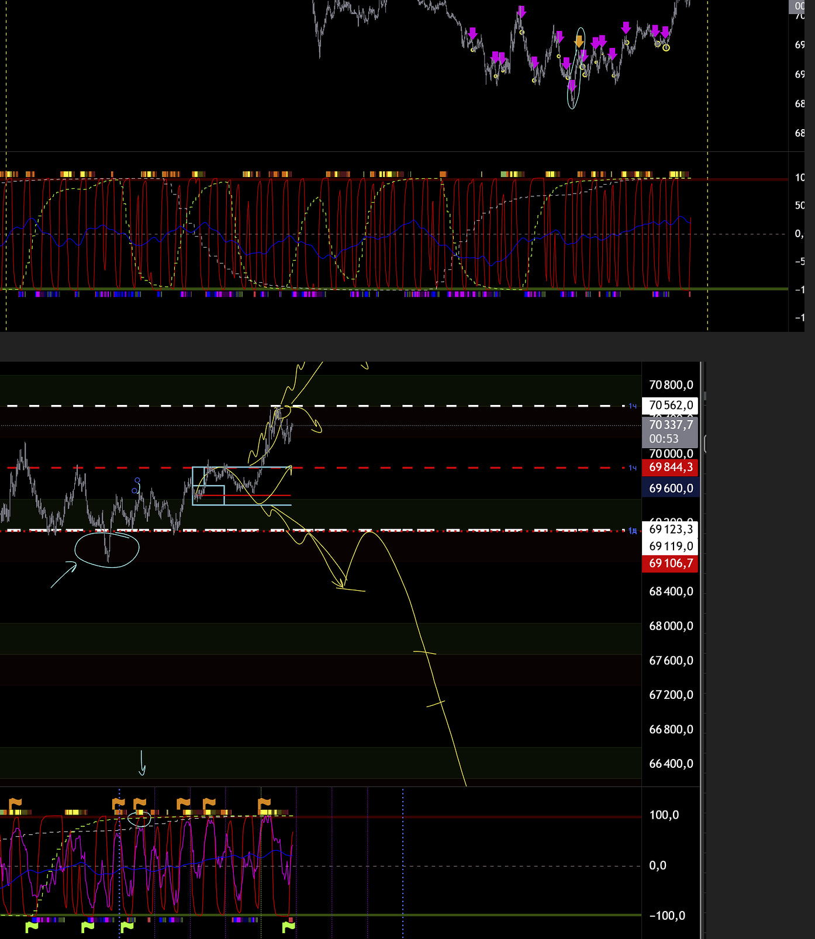The image size is (815, 939).
Task: Click the white 69 119,0 price label
Action: (x=670, y=546)
